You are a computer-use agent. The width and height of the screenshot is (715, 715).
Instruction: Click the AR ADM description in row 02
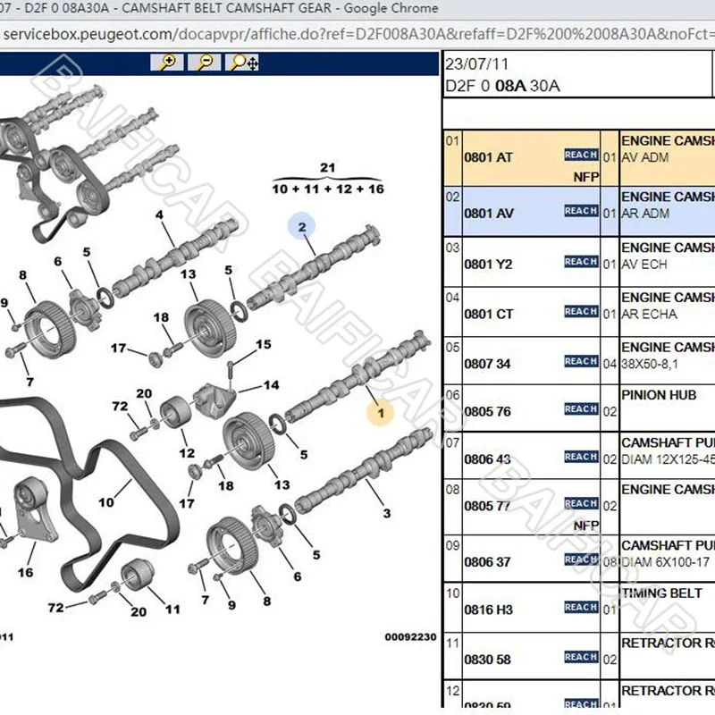pyautogui.click(x=645, y=214)
